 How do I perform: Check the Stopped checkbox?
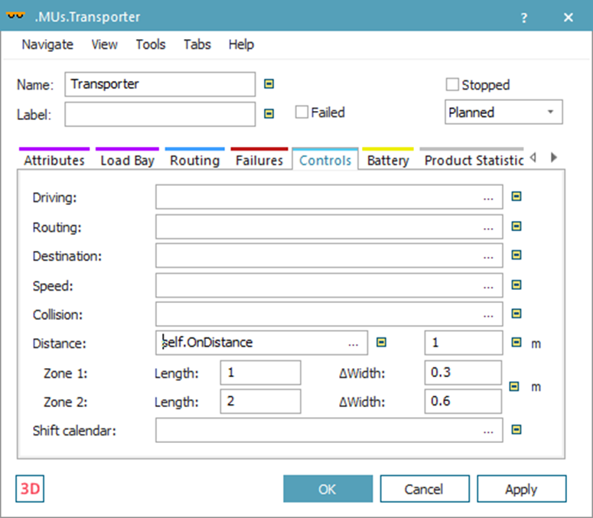coord(453,85)
